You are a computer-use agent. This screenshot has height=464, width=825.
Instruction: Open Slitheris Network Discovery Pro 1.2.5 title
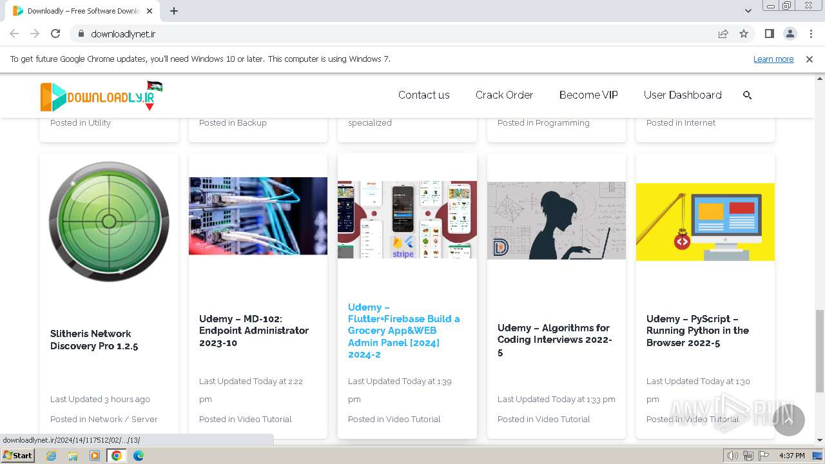94,340
